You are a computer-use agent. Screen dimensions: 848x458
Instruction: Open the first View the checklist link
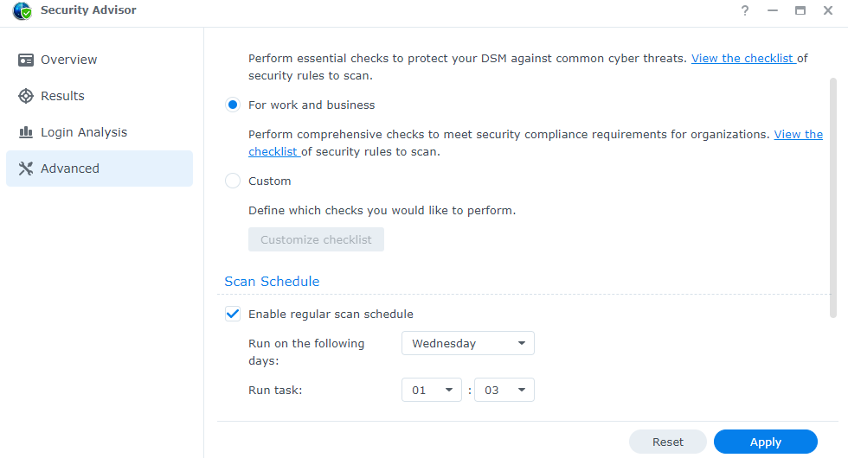point(743,59)
